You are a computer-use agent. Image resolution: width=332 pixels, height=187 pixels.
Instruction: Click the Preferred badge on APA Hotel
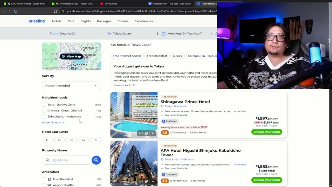click(169, 175)
